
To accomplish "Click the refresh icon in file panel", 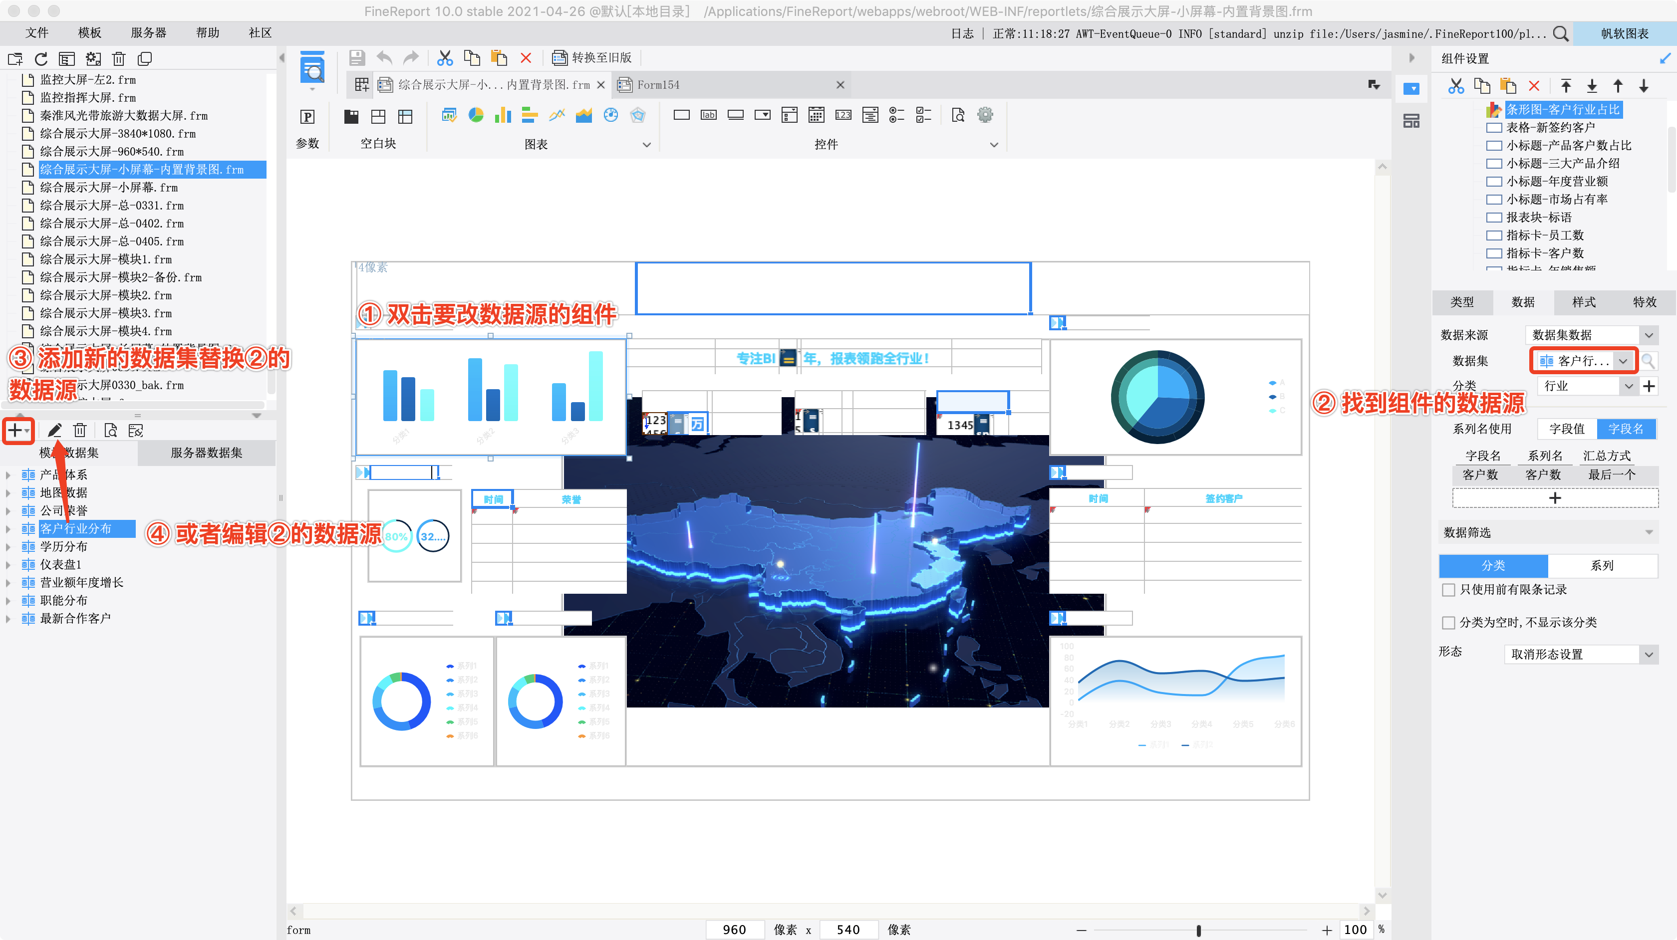I will (x=41, y=59).
